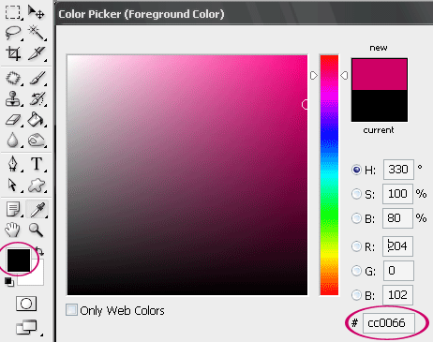Click the vertical hue spectrum slider
Viewport: 433px width, 342px height.
[x=329, y=175]
